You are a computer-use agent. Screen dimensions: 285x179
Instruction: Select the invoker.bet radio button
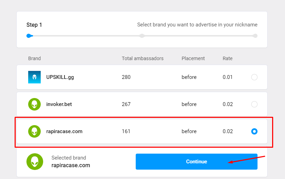(x=254, y=104)
